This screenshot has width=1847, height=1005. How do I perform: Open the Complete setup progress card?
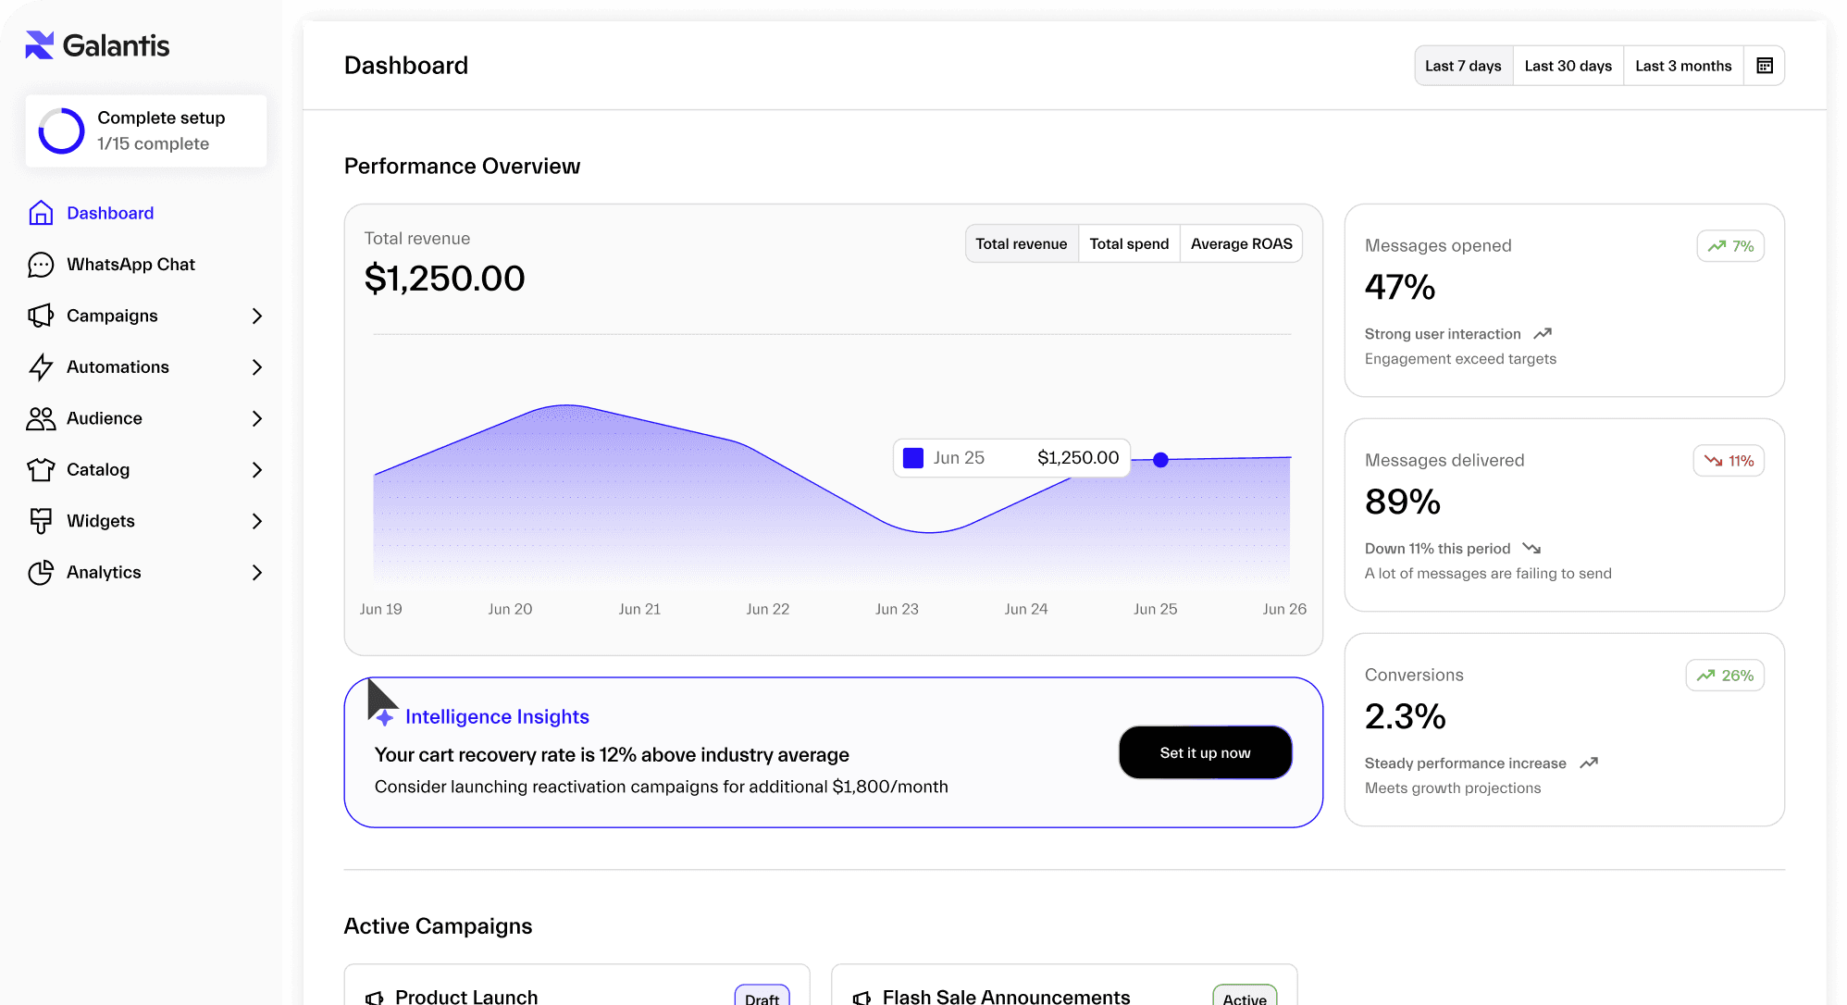[x=146, y=130]
